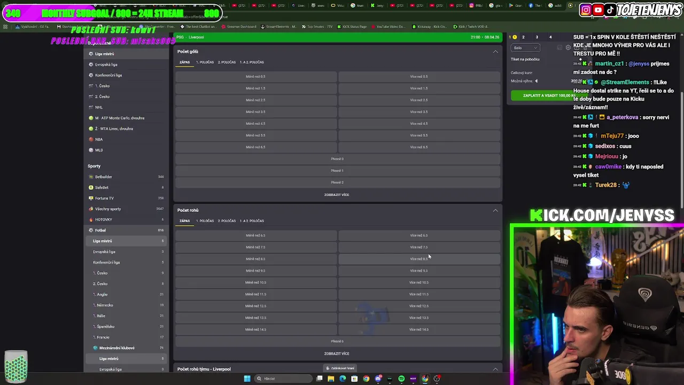Select 1. A 2. POLOČAS under Počet rohů
The height and width of the screenshot is (385, 684).
pyautogui.click(x=252, y=221)
